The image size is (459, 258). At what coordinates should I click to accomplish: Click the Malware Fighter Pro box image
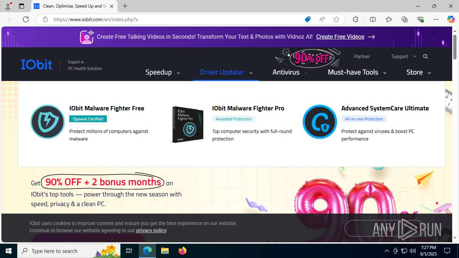(188, 124)
